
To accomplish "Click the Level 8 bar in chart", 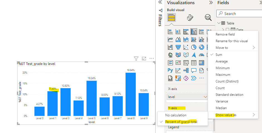I will 131,94.
